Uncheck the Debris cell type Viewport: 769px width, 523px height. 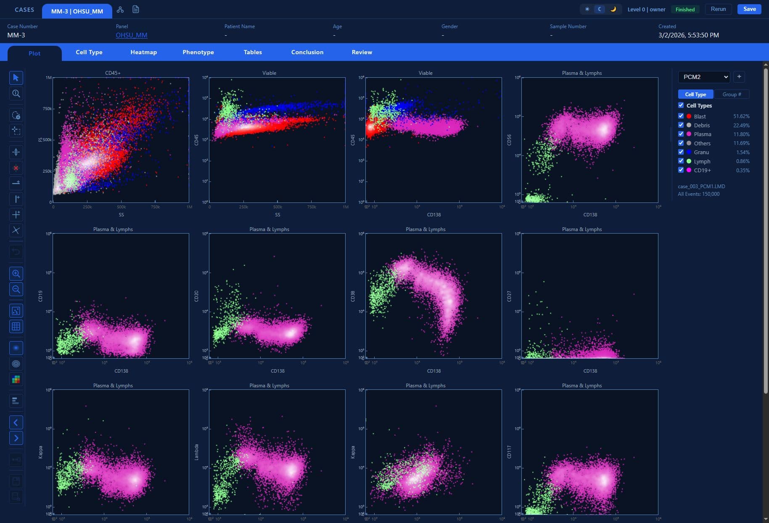(681, 125)
